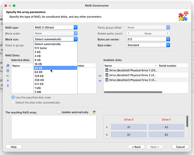This screenshot has height=155, width=194.
Task: Click Name column header in Selected disks
Action: click(22, 66)
